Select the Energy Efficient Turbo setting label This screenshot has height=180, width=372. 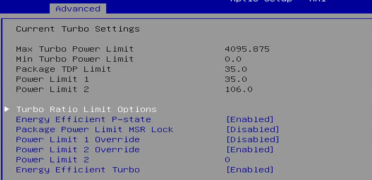point(78,170)
